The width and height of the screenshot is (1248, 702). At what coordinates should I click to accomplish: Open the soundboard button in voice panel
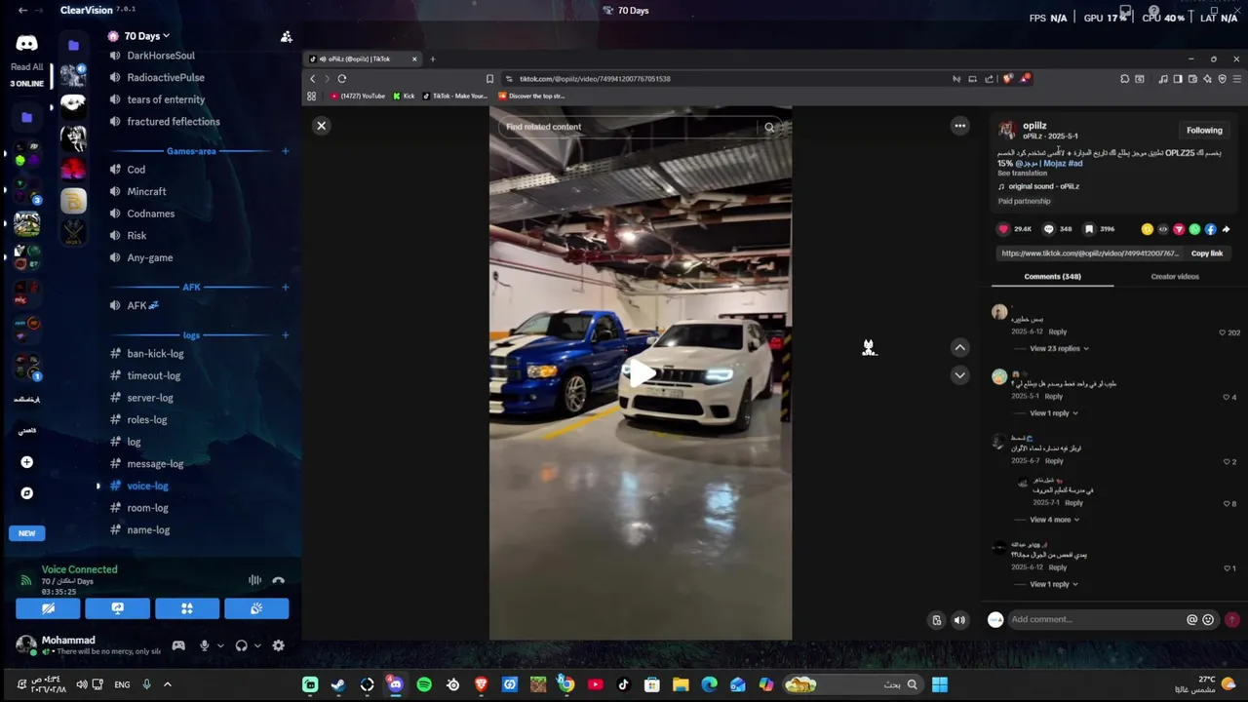coord(256,608)
